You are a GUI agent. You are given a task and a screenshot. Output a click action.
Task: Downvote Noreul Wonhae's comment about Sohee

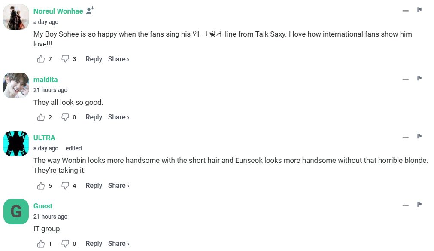pyautogui.click(x=65, y=59)
